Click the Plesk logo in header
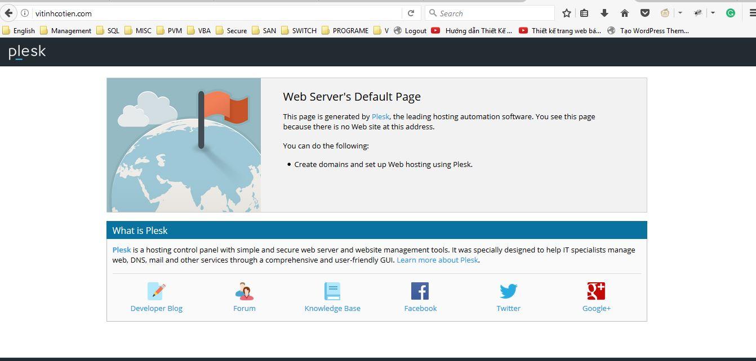The width and height of the screenshot is (756, 361). click(27, 52)
